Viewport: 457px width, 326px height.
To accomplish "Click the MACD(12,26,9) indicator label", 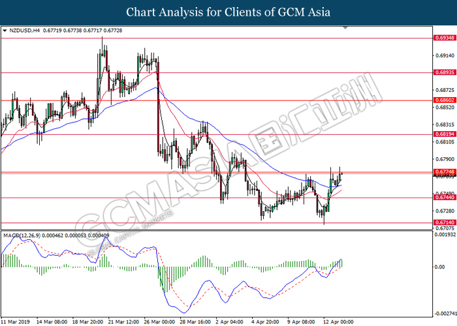I will click(22, 235).
